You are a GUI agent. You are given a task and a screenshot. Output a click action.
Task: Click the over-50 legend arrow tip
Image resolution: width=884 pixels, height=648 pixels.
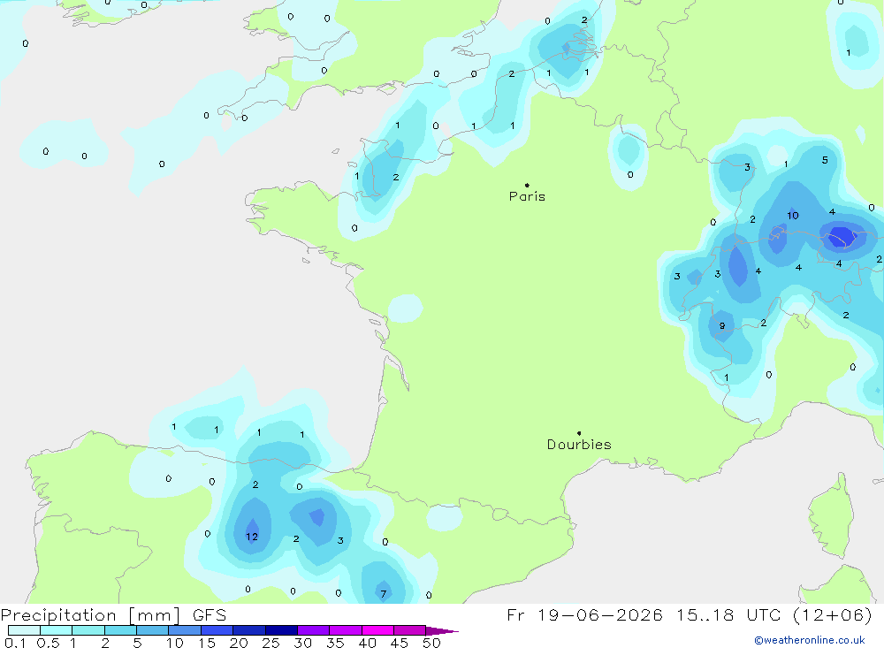(x=443, y=631)
